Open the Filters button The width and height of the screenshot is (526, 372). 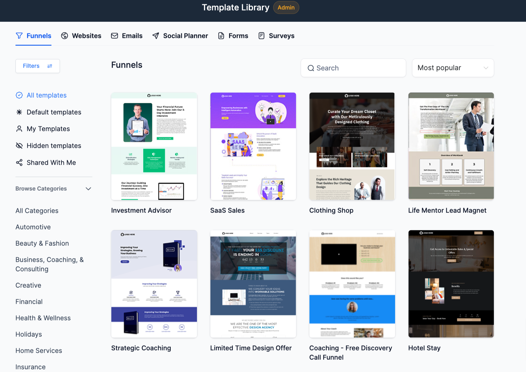pyautogui.click(x=38, y=66)
